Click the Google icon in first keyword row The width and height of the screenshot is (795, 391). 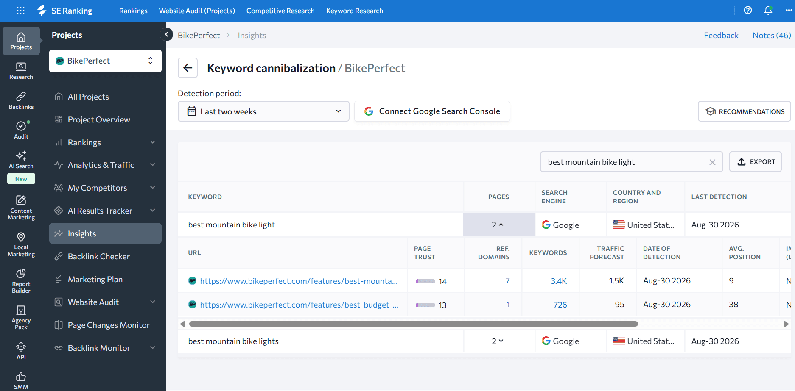pos(546,225)
